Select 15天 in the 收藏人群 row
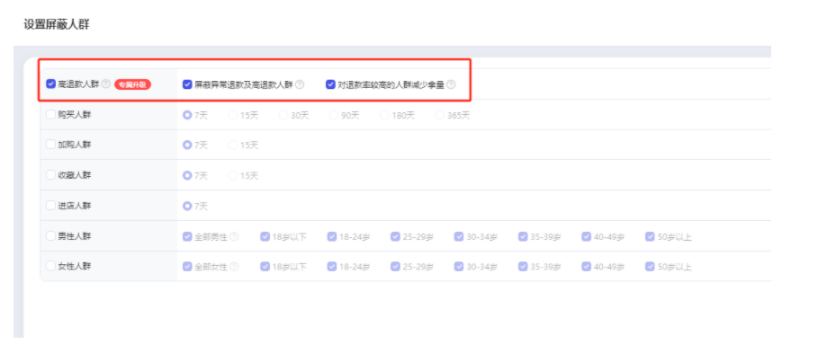Screen dimensions: 818x353 [233, 175]
